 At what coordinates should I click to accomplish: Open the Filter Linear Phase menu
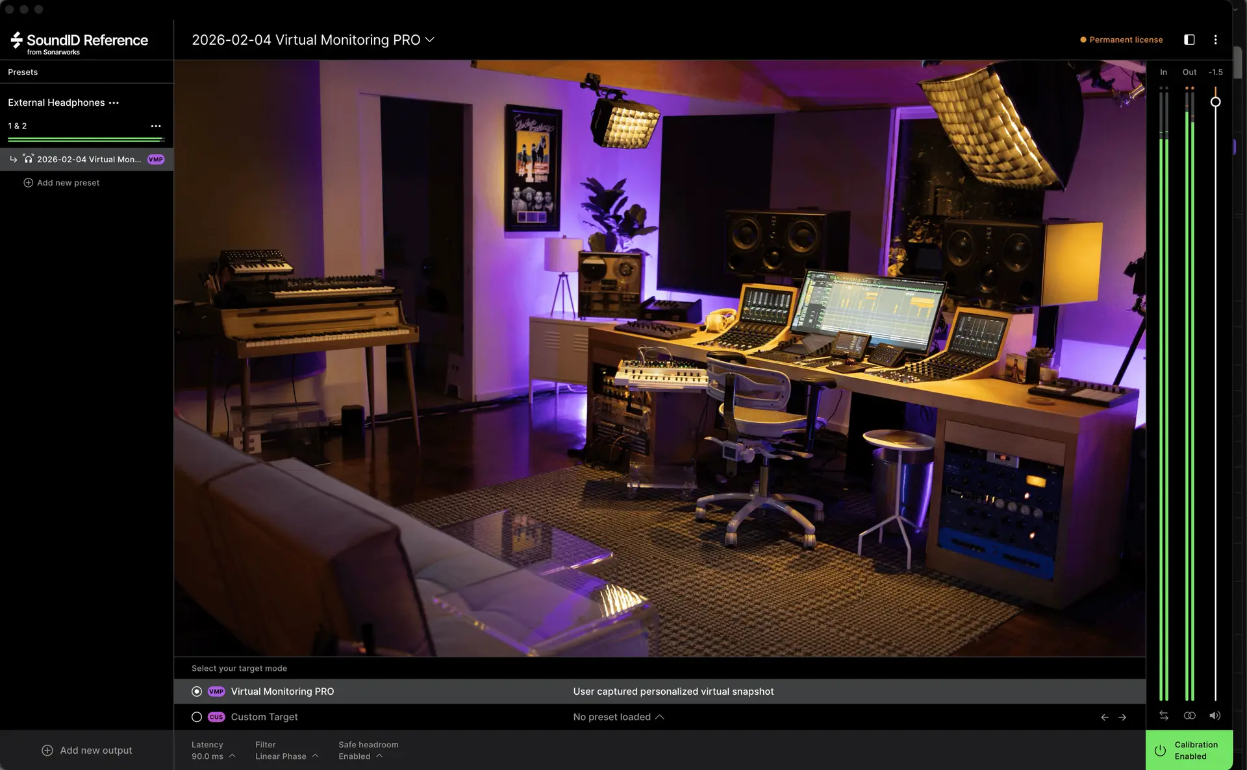[286, 756]
